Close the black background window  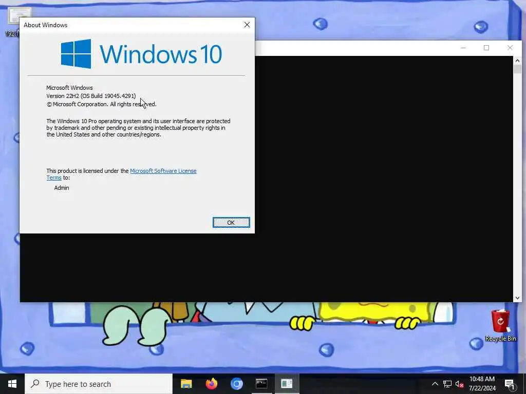tap(510, 48)
